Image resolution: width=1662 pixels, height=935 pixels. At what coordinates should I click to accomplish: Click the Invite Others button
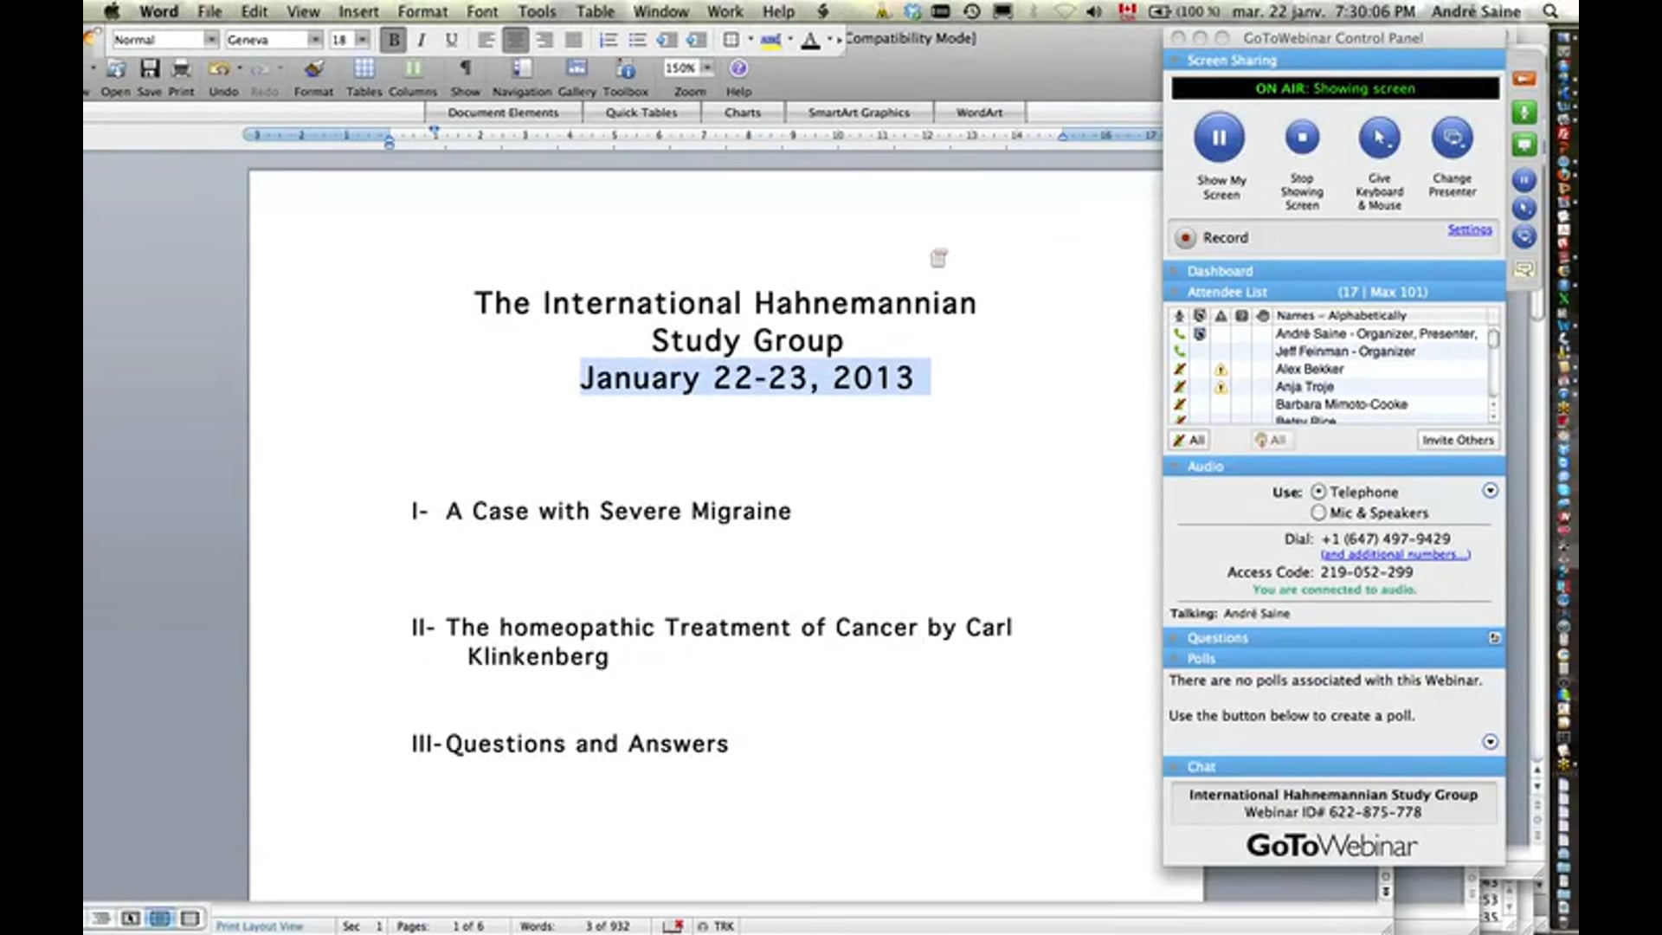coord(1458,440)
